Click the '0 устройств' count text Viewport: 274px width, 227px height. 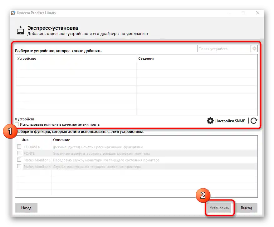(24, 119)
